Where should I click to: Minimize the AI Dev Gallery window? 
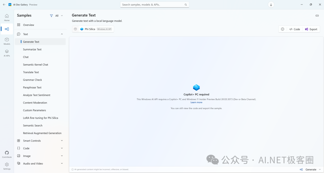(302, 4)
